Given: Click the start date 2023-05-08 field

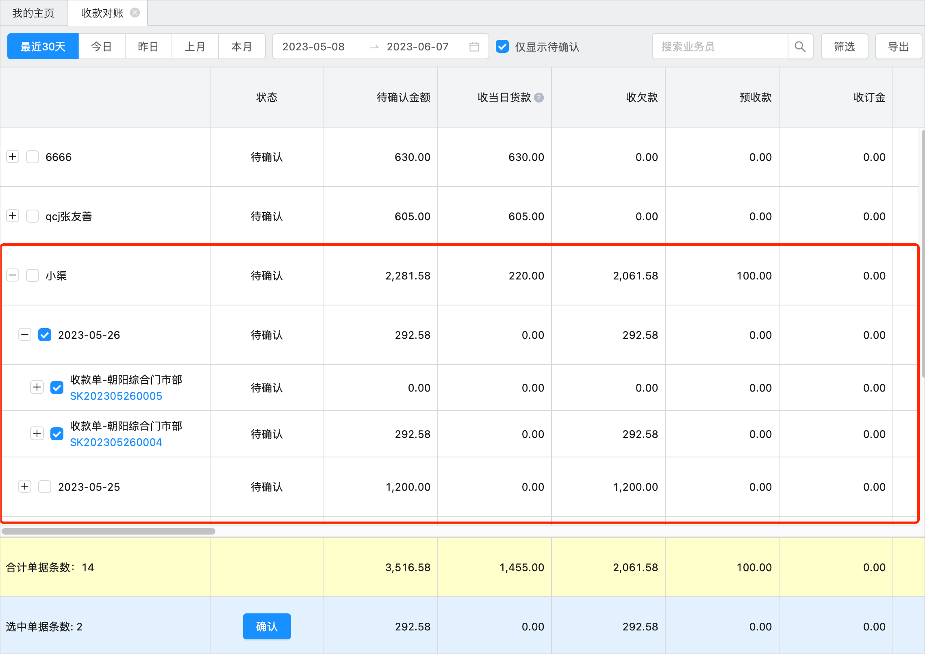Looking at the screenshot, I should click(313, 47).
